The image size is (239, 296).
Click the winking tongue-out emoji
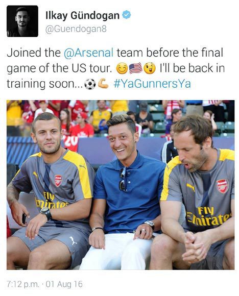(150, 68)
